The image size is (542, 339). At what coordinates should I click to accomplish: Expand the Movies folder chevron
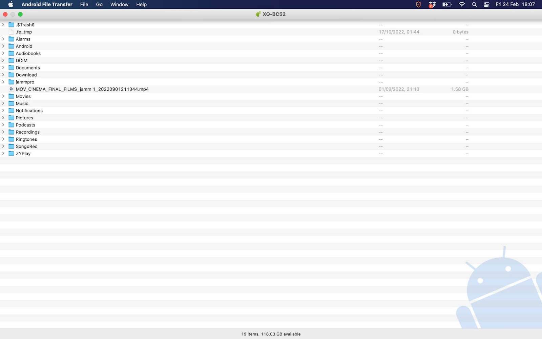pos(3,96)
